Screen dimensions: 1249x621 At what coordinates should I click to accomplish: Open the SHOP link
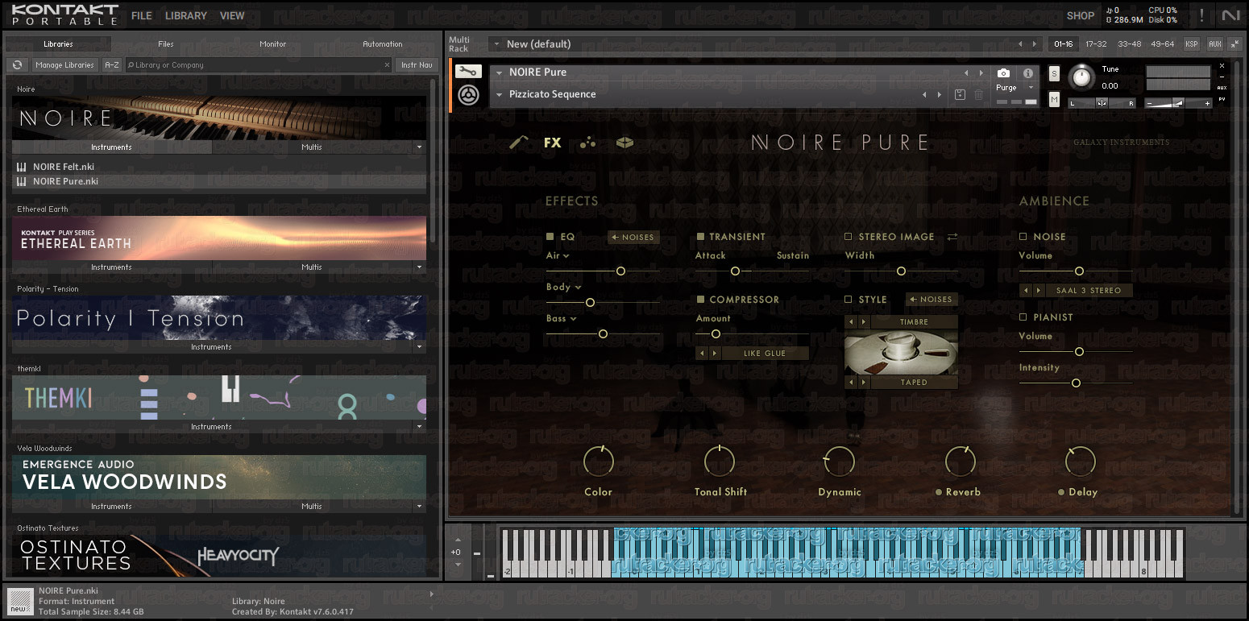click(x=1081, y=15)
